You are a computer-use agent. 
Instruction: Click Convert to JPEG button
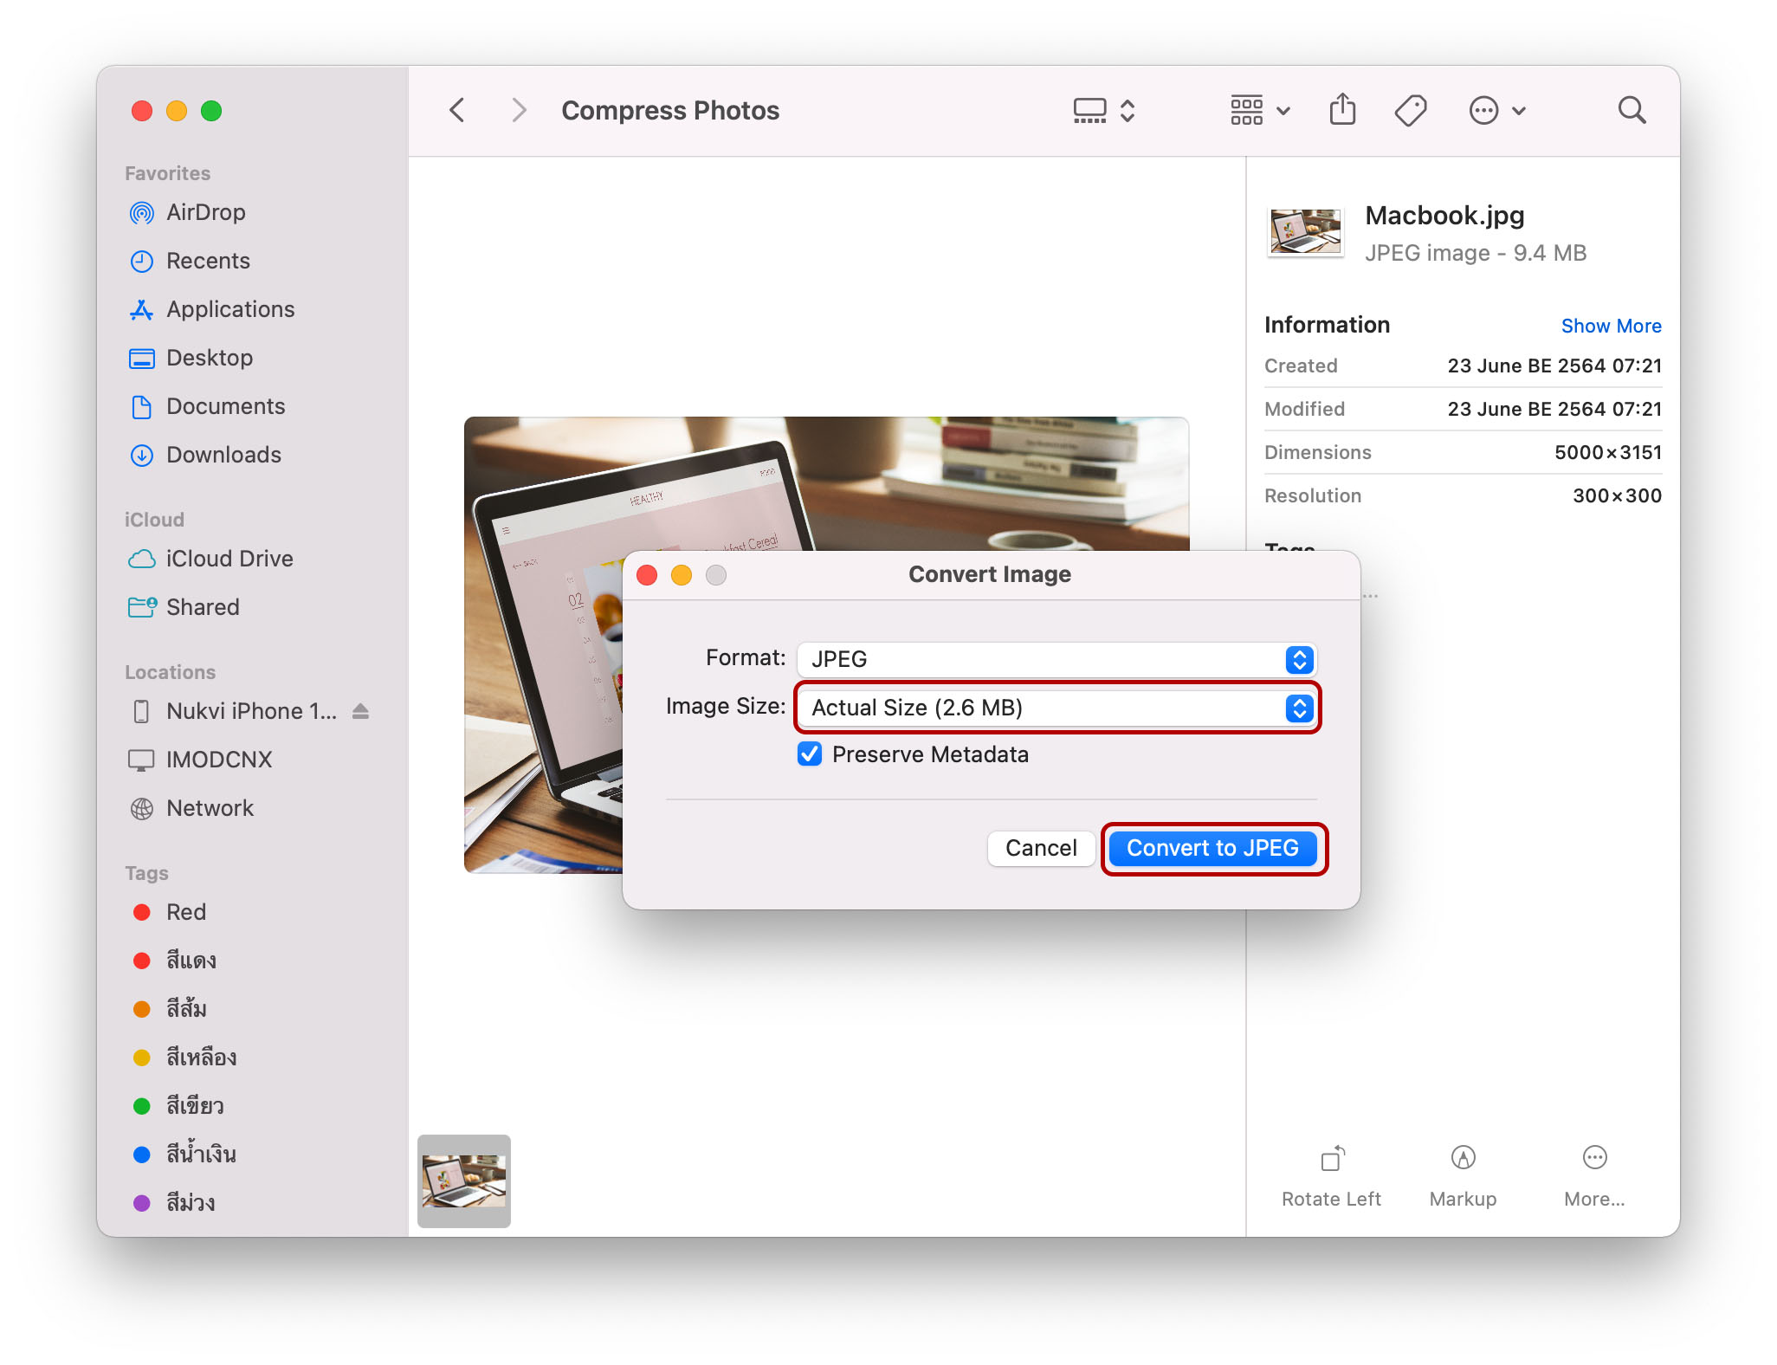point(1212,848)
